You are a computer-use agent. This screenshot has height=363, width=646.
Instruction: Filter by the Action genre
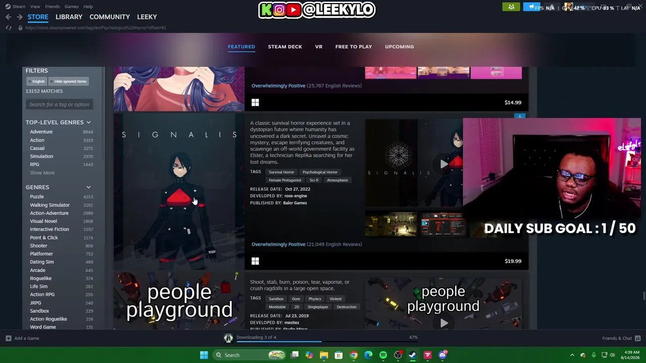tap(37, 140)
